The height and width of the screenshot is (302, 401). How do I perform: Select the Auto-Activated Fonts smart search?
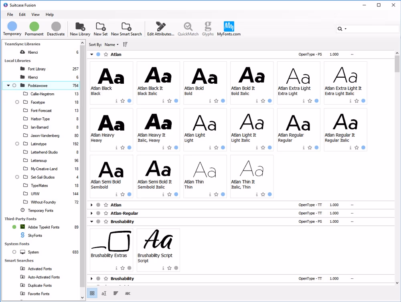click(43, 277)
